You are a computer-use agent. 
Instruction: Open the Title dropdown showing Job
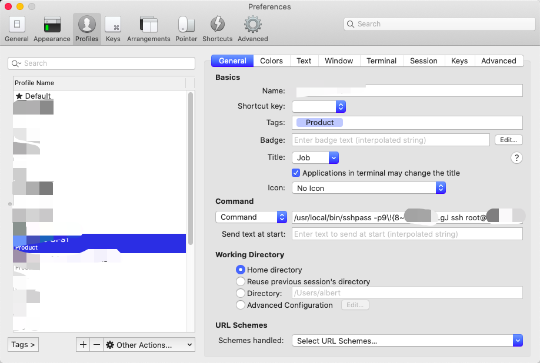[x=315, y=158]
